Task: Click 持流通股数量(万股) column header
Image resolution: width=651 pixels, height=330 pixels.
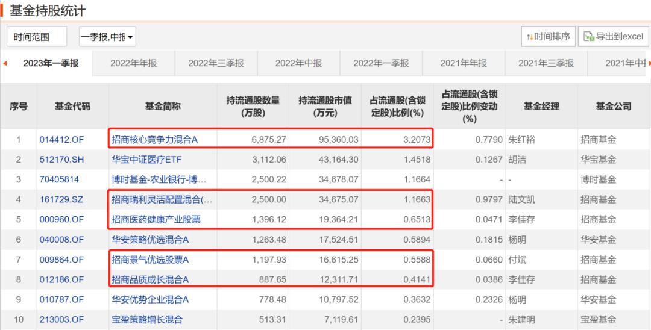Action: click(253, 106)
